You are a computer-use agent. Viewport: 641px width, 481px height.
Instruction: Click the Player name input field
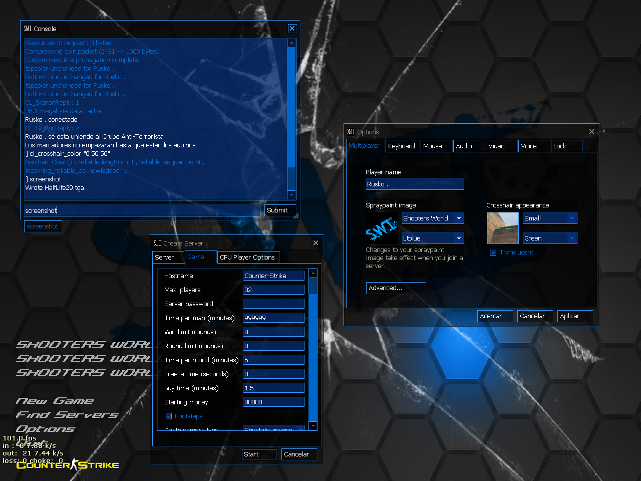pyautogui.click(x=415, y=184)
